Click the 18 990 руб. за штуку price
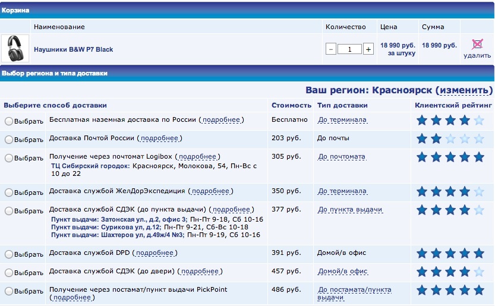This screenshot has height=306, width=495. click(398, 49)
